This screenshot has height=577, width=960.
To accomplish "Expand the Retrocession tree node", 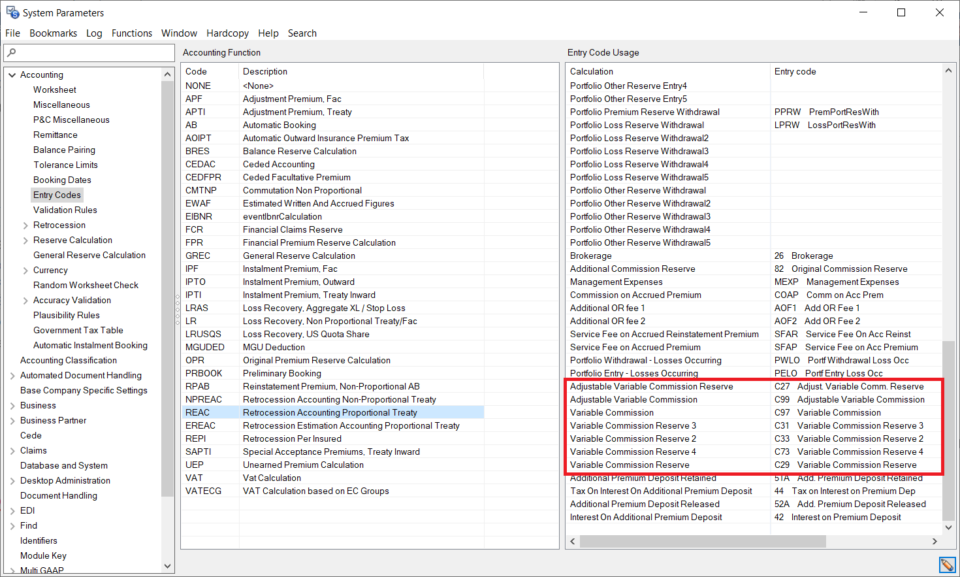I will (25, 225).
